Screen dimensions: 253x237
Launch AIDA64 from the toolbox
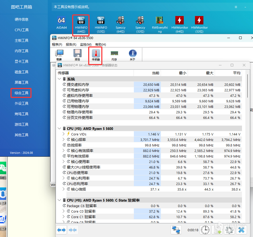(61, 23)
